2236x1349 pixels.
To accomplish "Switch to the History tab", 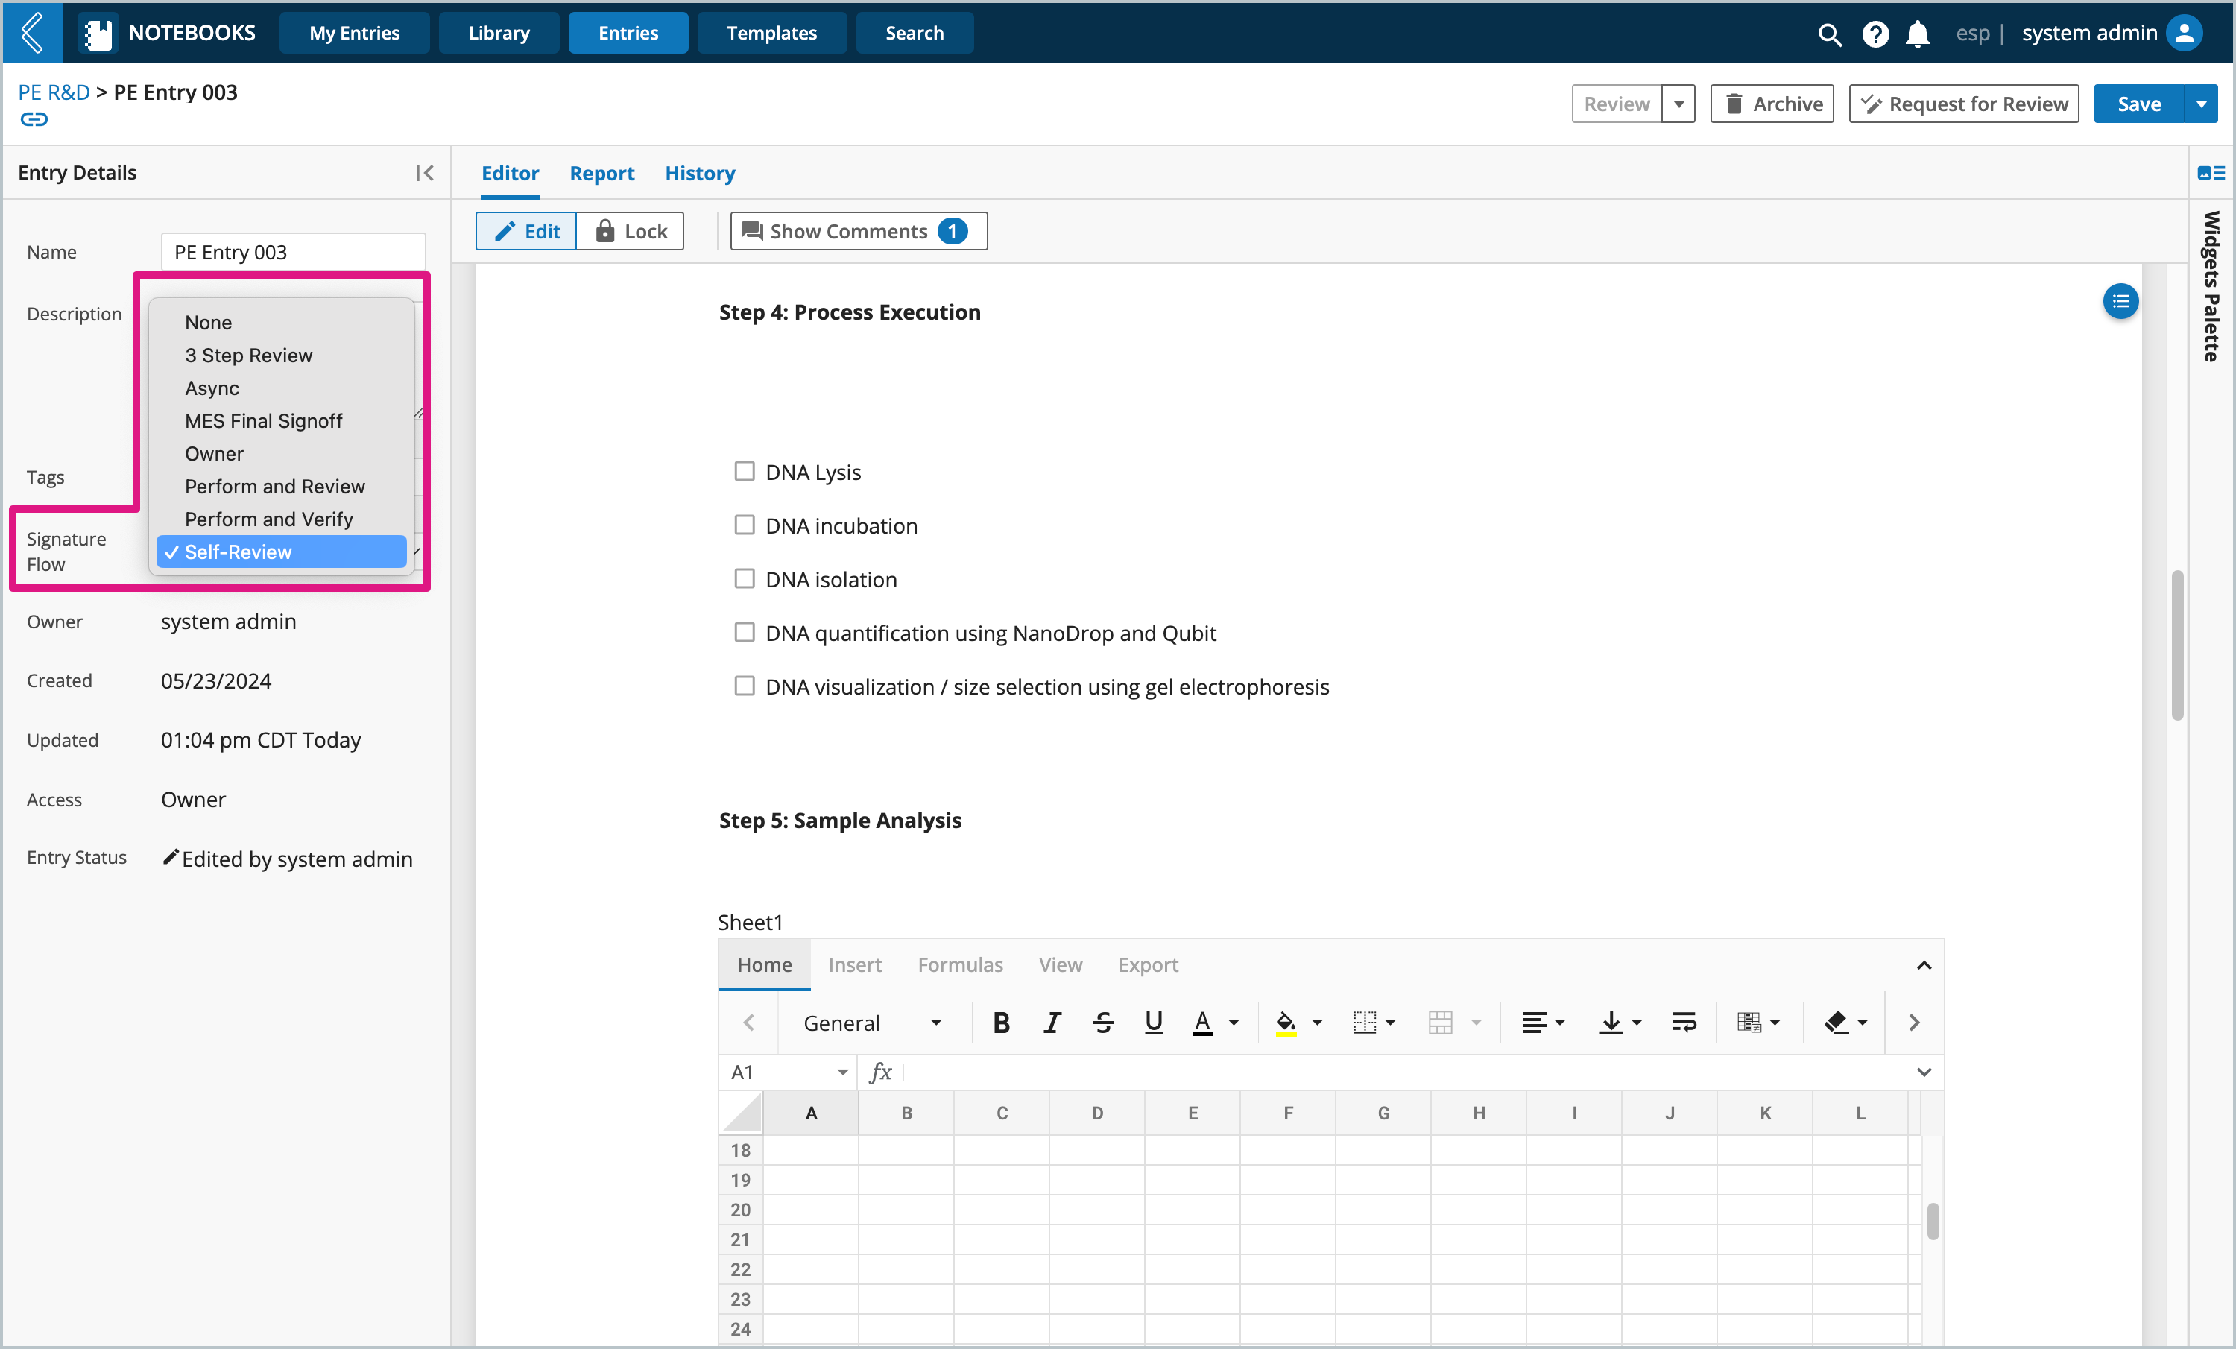I will coord(700,172).
